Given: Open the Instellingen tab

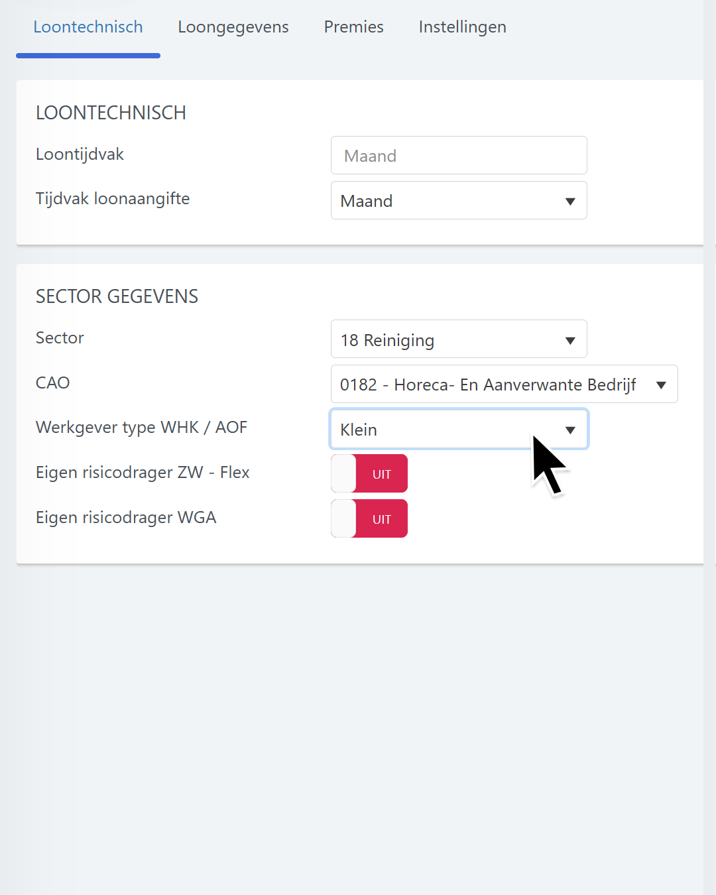Looking at the screenshot, I should [x=463, y=27].
